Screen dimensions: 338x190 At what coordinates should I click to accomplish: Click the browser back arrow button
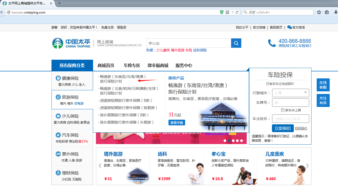point(2,12)
